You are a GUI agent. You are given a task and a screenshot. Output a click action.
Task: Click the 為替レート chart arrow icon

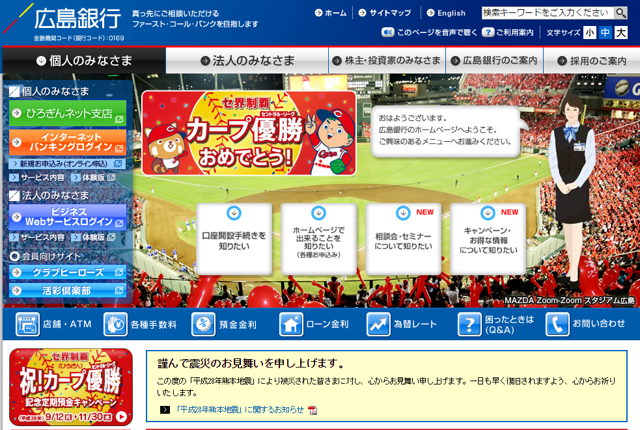pyautogui.click(x=378, y=325)
